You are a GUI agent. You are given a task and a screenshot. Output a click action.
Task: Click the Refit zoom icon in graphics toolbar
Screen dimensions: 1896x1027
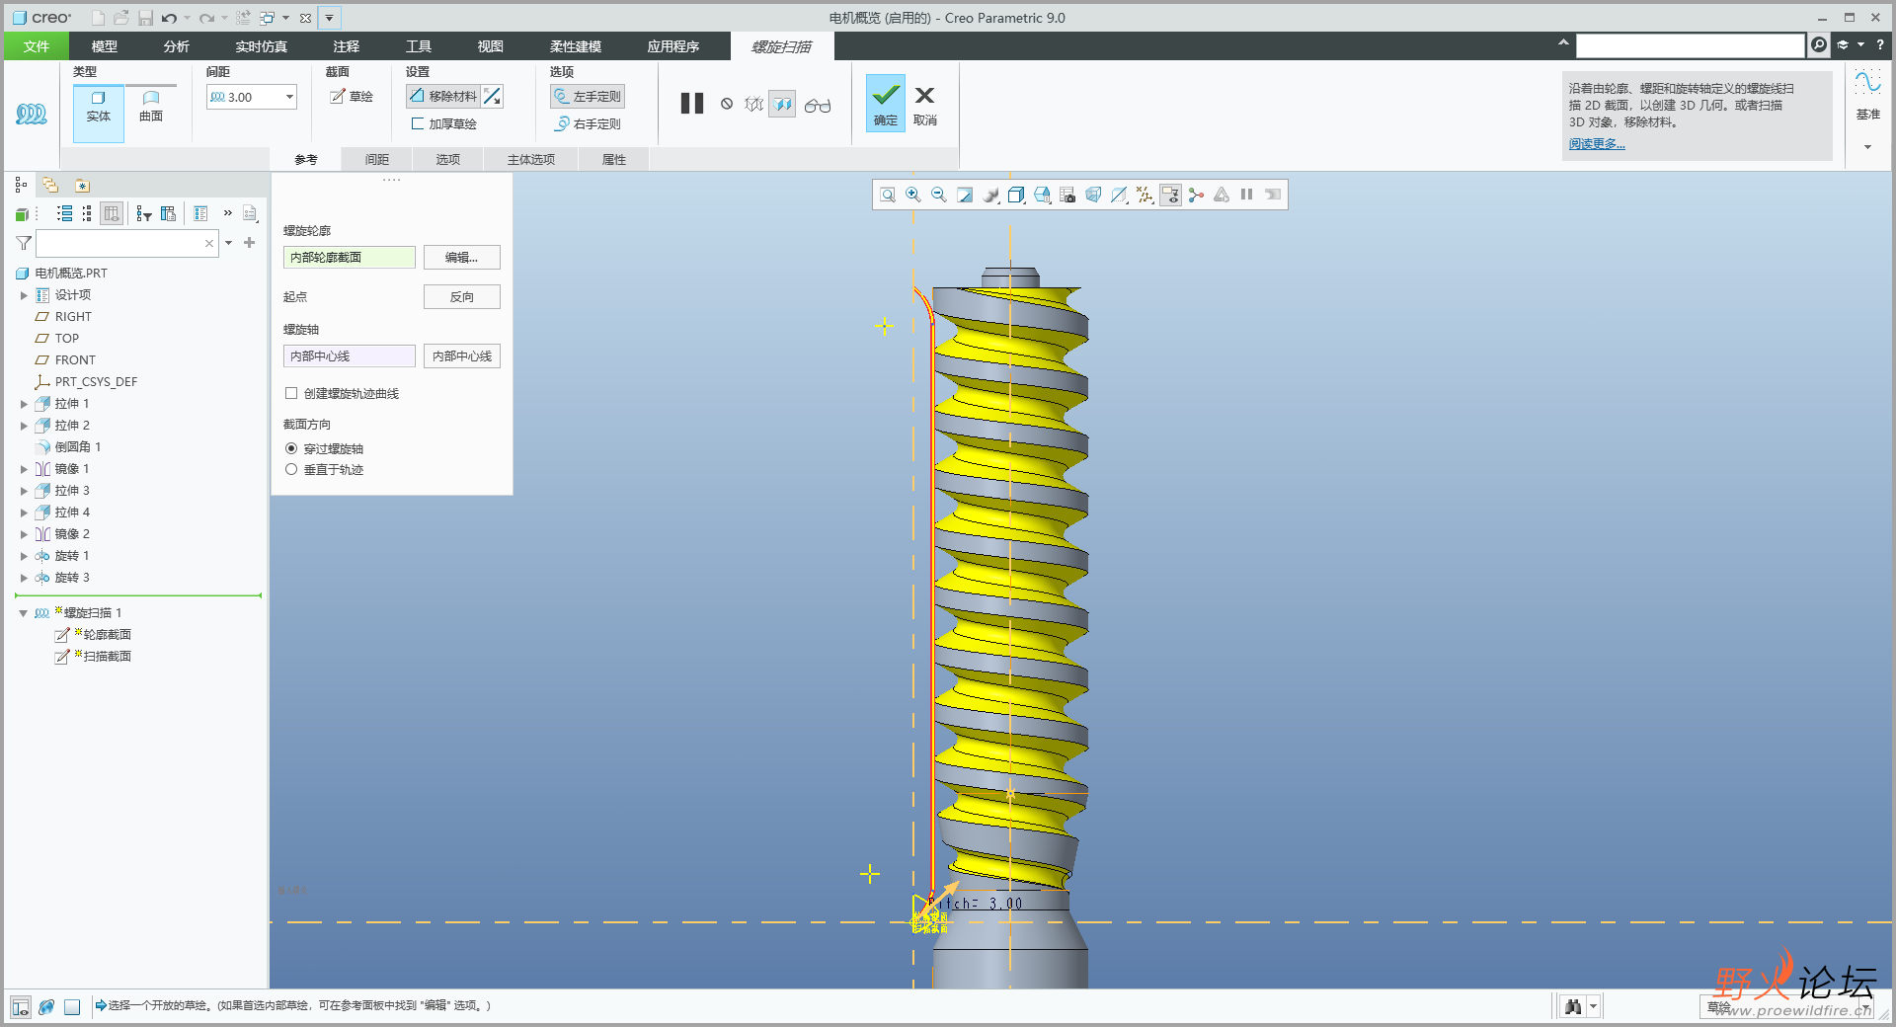click(888, 196)
